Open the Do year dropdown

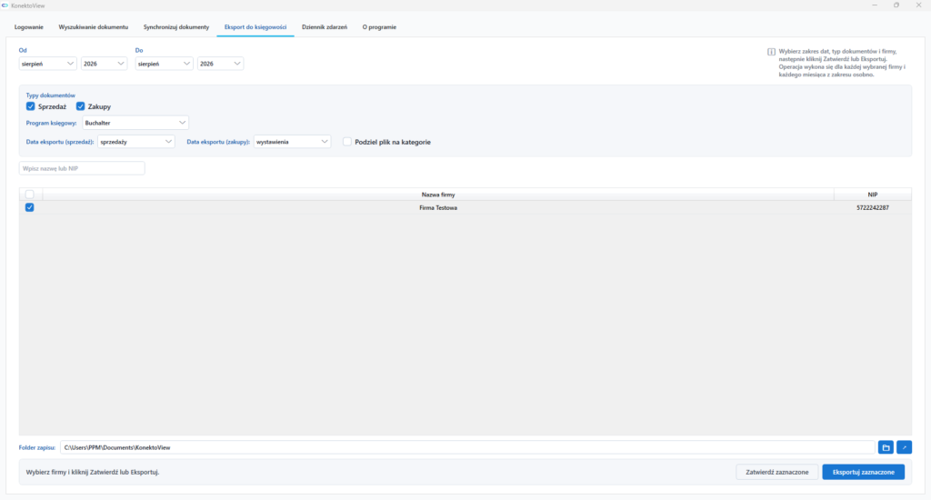coord(220,64)
